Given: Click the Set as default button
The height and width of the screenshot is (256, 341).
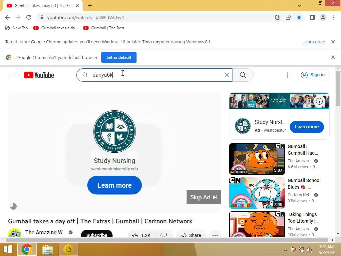Looking at the screenshot, I should [x=119, y=57].
